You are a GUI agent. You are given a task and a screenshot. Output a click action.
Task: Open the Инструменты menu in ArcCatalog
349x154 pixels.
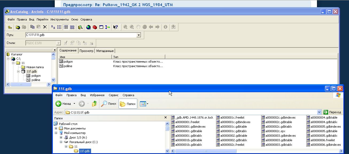pyautogui.click(x=60, y=19)
